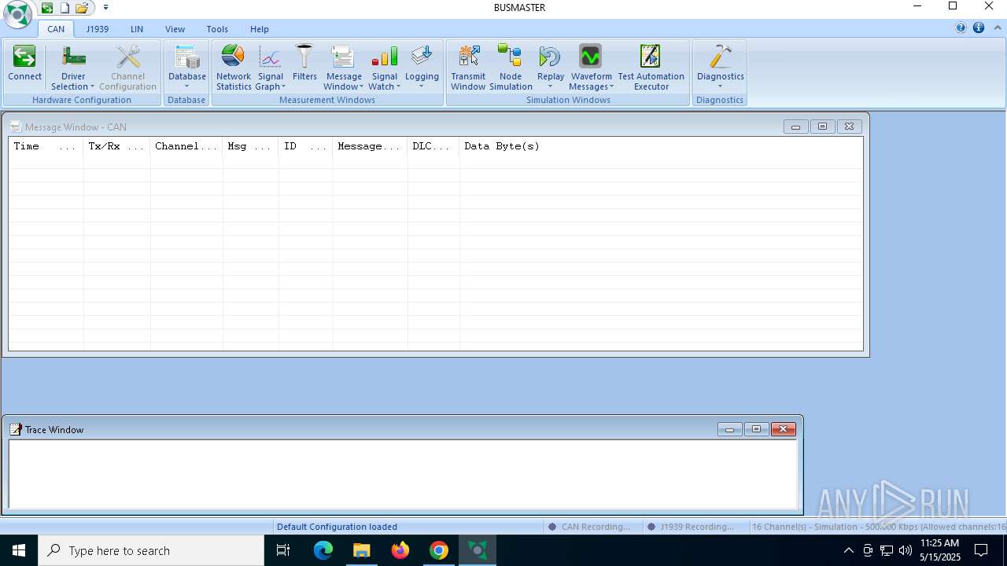This screenshot has width=1007, height=566.
Task: Open the Help tab
Action: (x=260, y=29)
